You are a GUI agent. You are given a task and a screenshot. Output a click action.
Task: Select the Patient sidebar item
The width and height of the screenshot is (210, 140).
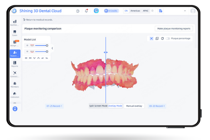[x=15, y=54]
